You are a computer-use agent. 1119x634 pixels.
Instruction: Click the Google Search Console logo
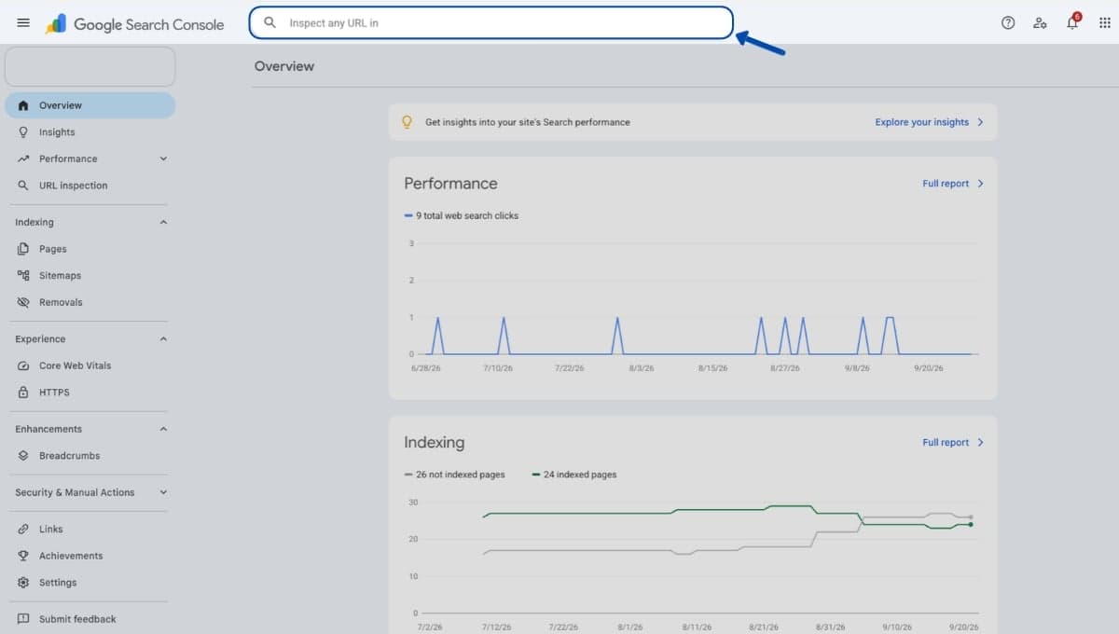coord(135,23)
